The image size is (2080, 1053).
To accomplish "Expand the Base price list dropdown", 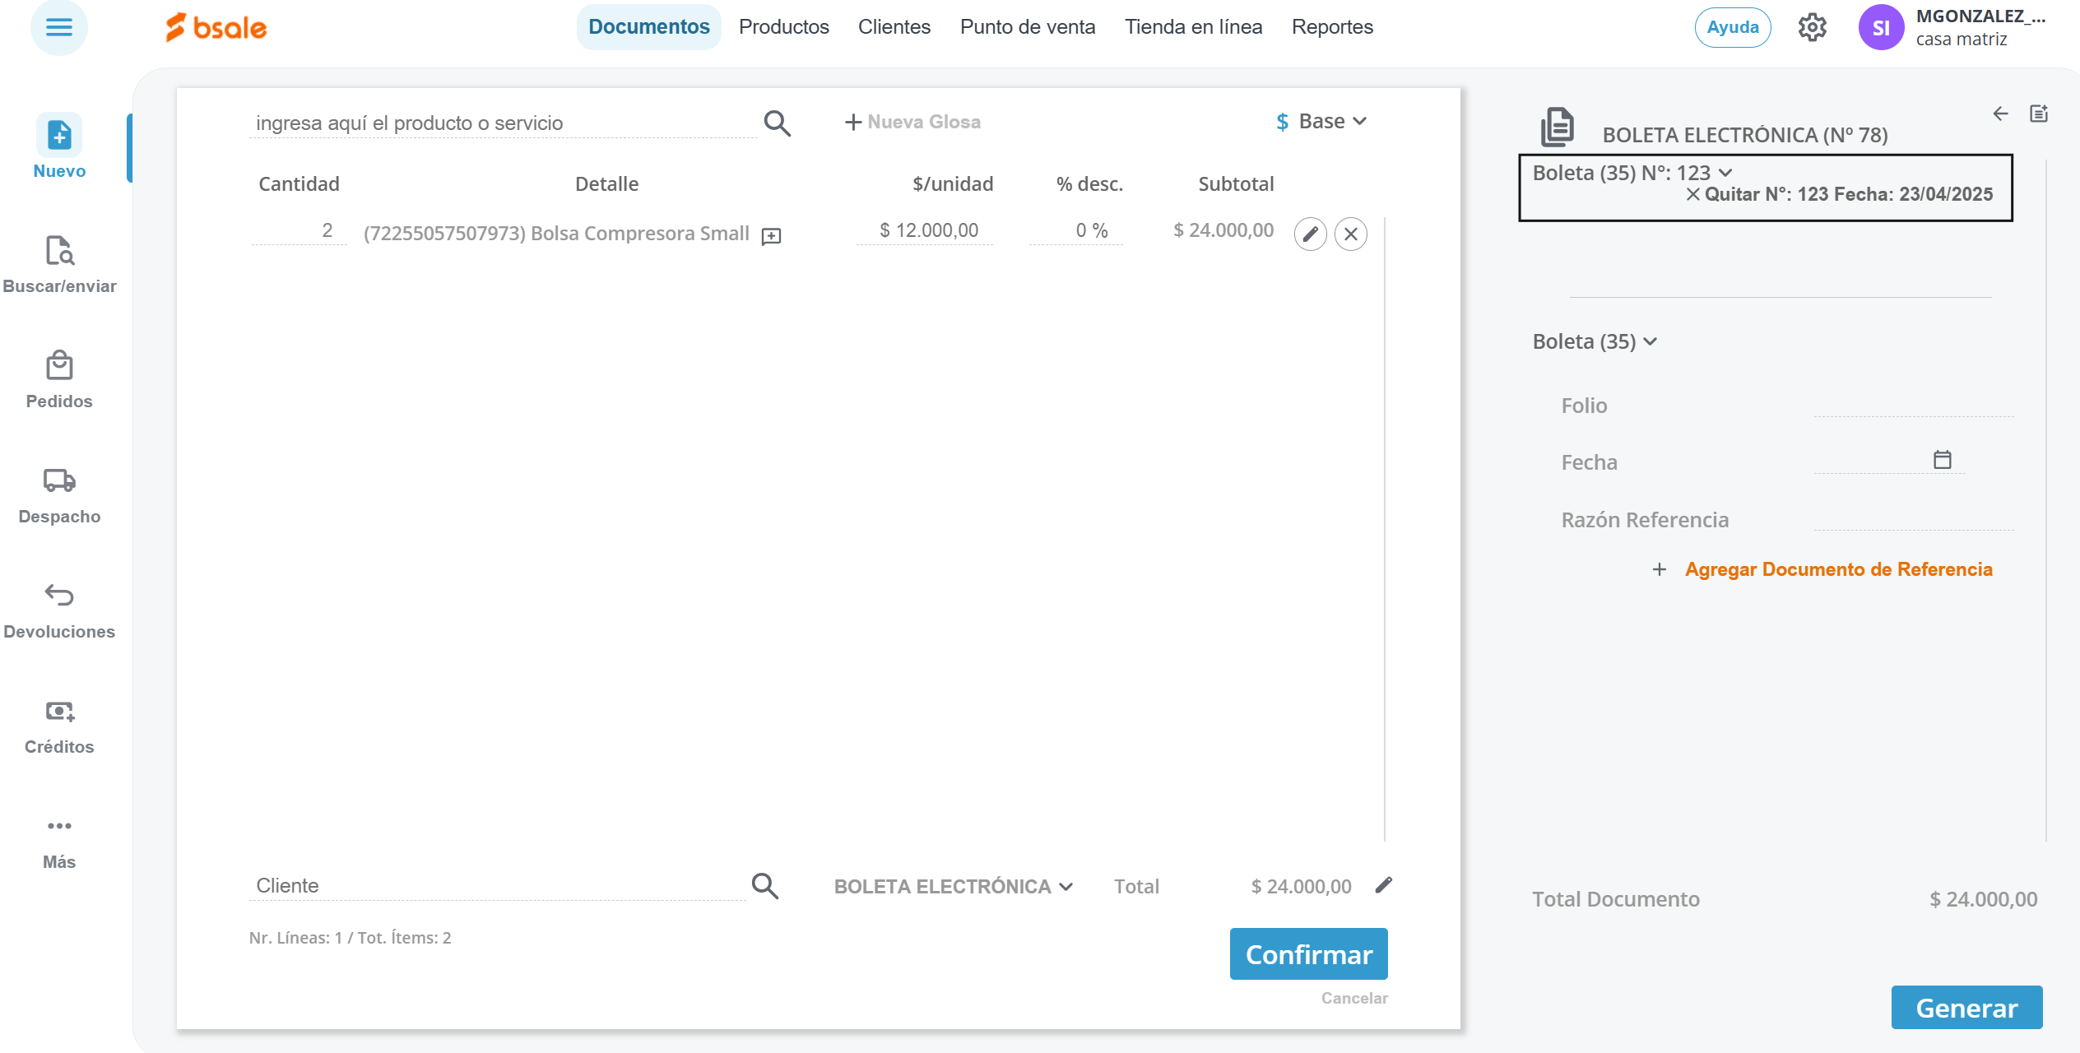I will [1322, 122].
